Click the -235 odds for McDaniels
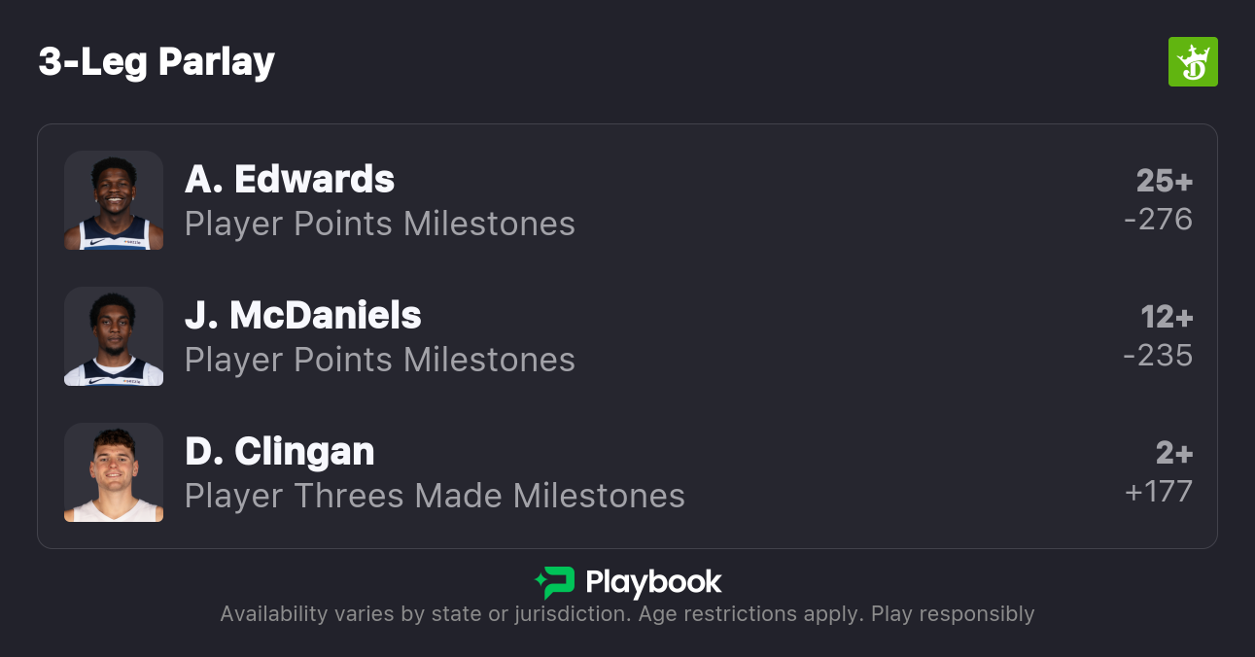Image resolution: width=1255 pixels, height=657 pixels. (x=1157, y=356)
